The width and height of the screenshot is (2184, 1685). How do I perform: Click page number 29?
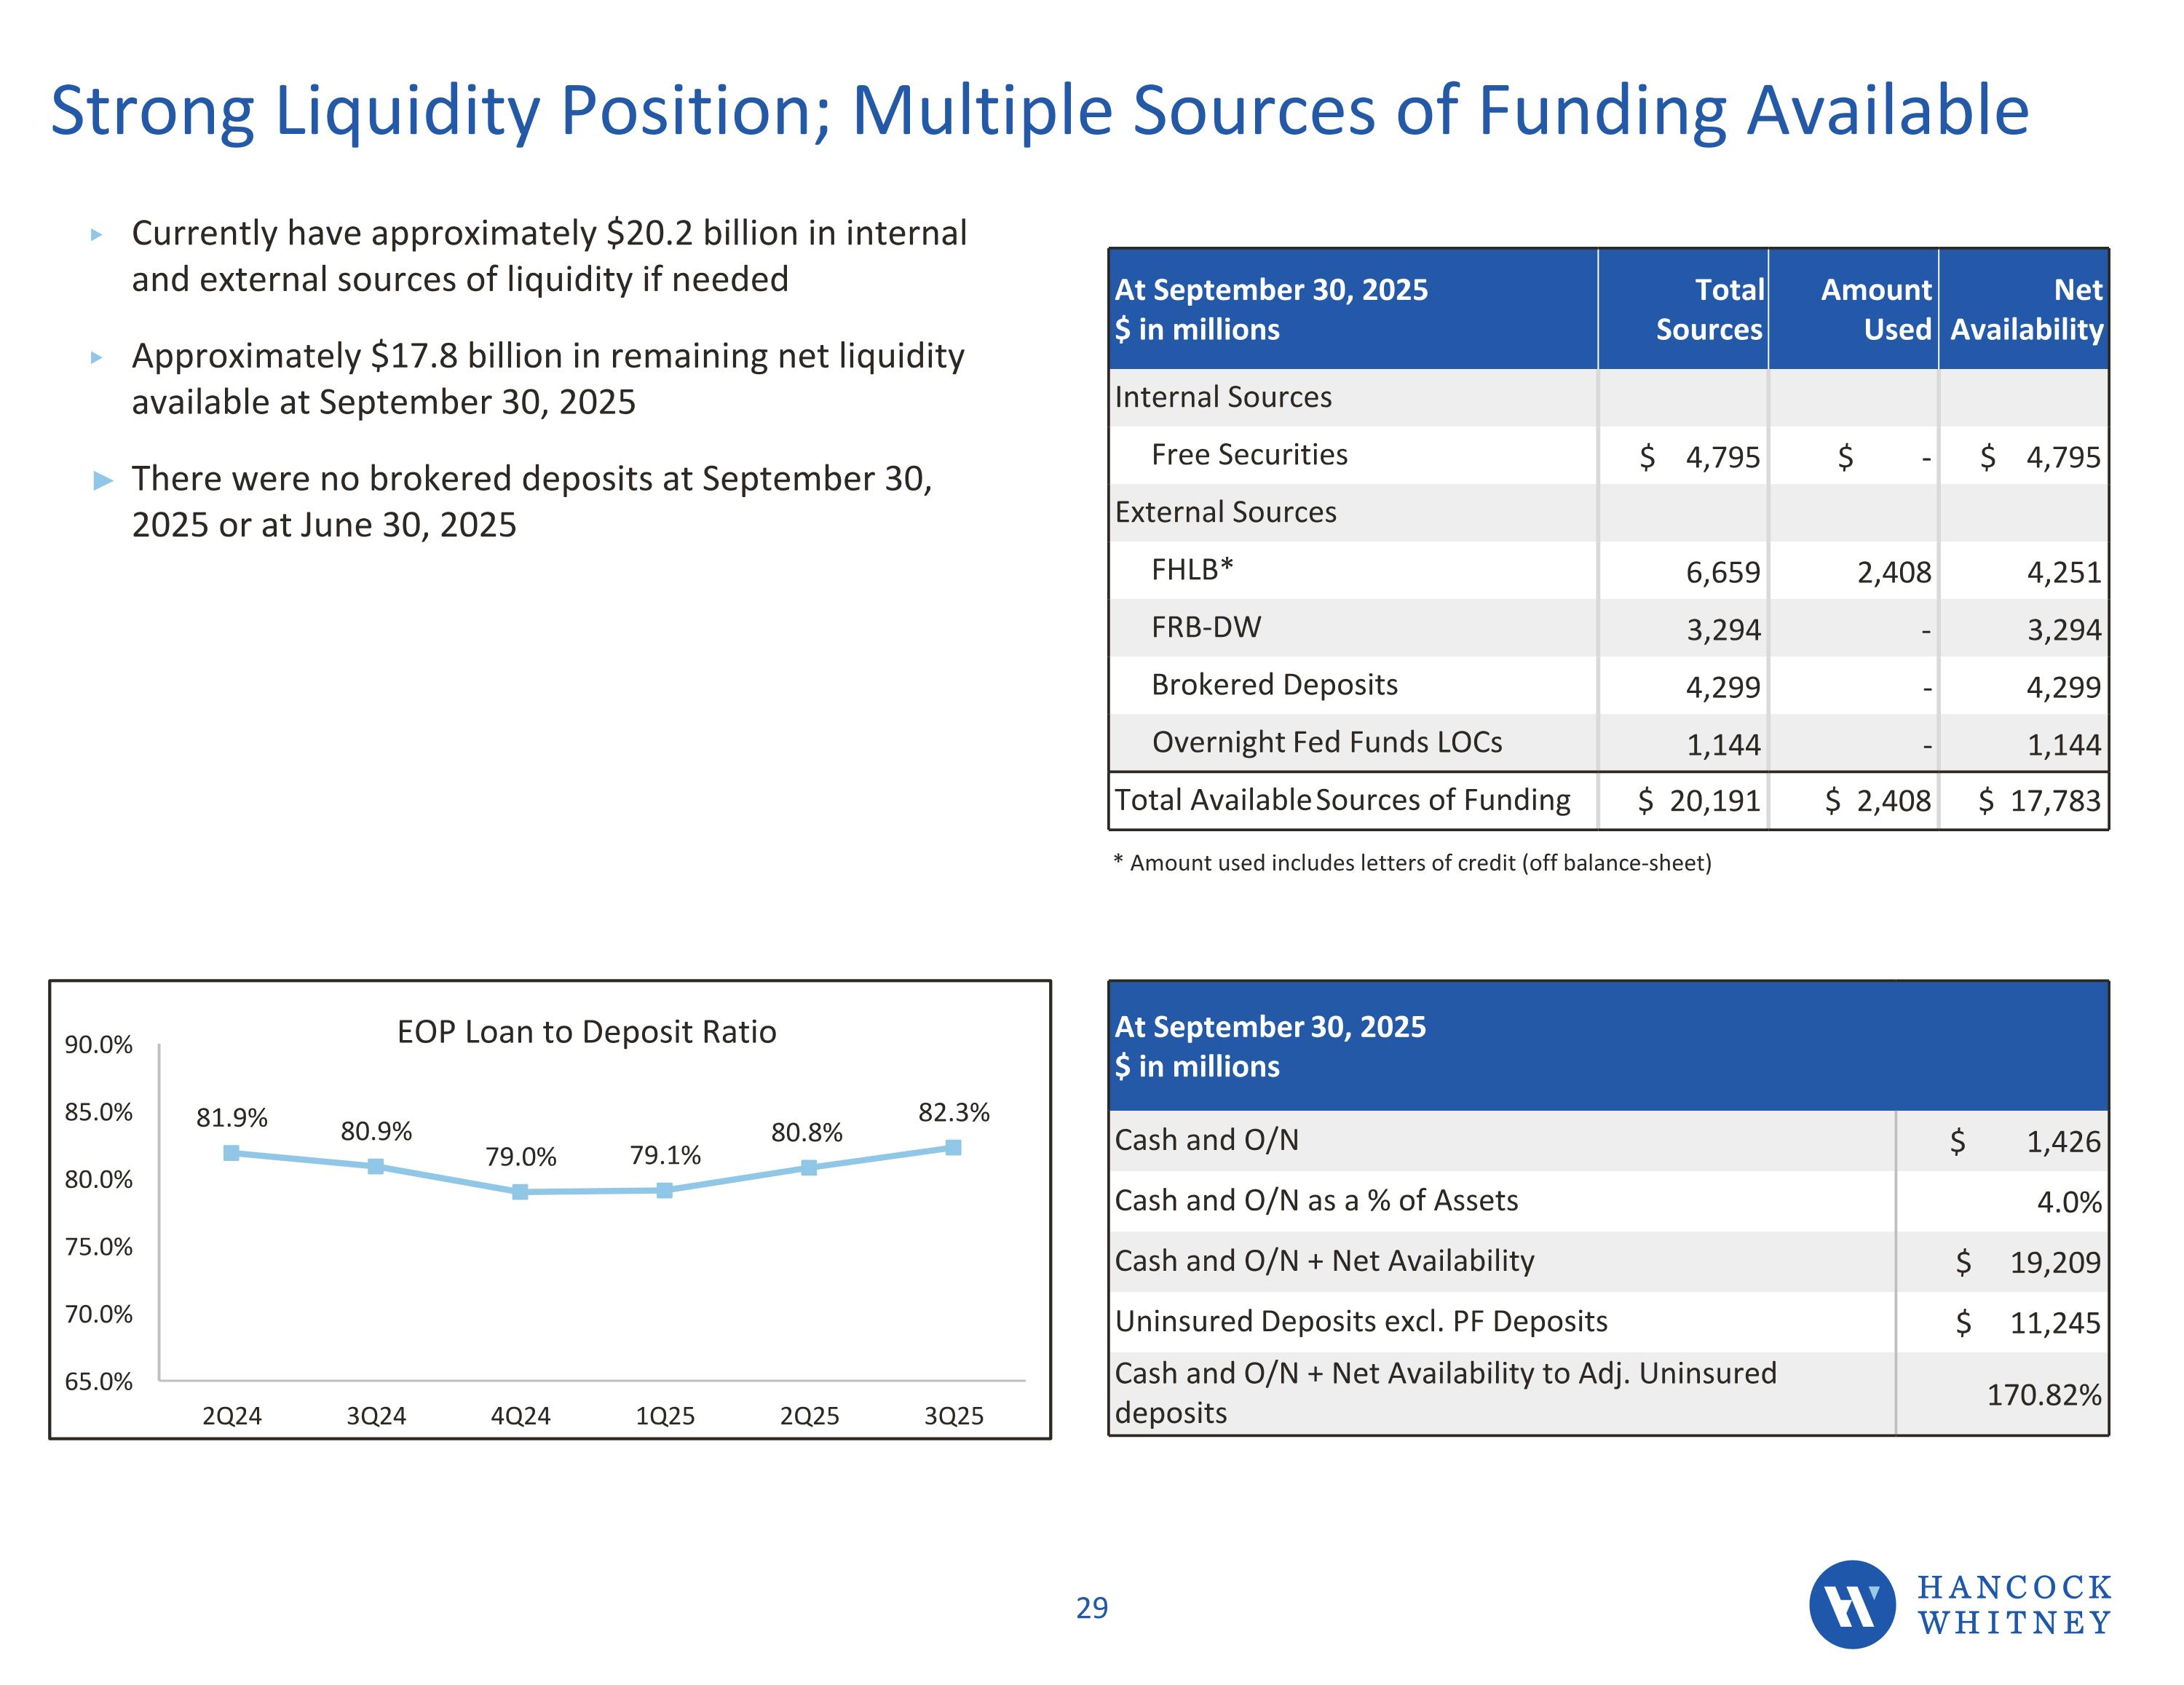(1091, 1607)
